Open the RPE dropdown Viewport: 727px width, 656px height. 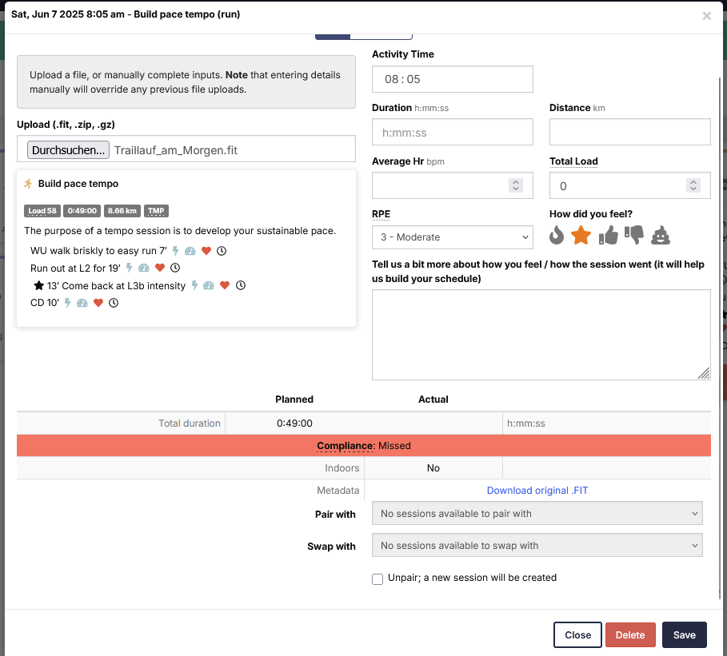pyautogui.click(x=453, y=237)
